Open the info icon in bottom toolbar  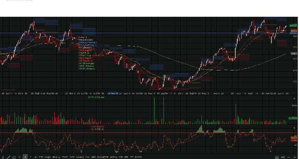click(3, 157)
